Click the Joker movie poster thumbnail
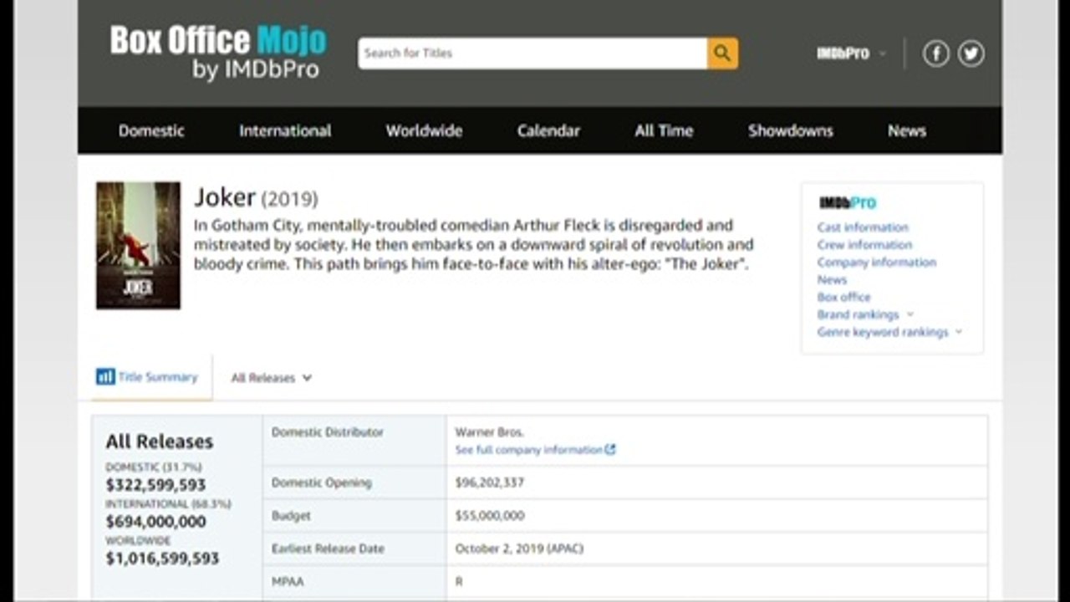The image size is (1070, 602). pos(138,246)
